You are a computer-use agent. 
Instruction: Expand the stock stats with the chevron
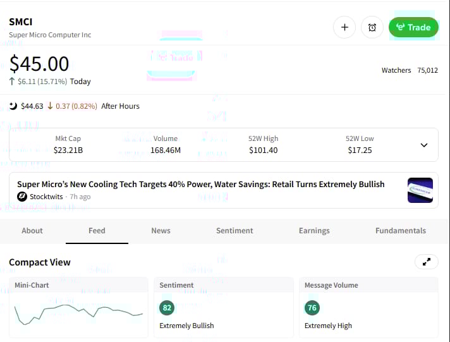pyautogui.click(x=423, y=145)
